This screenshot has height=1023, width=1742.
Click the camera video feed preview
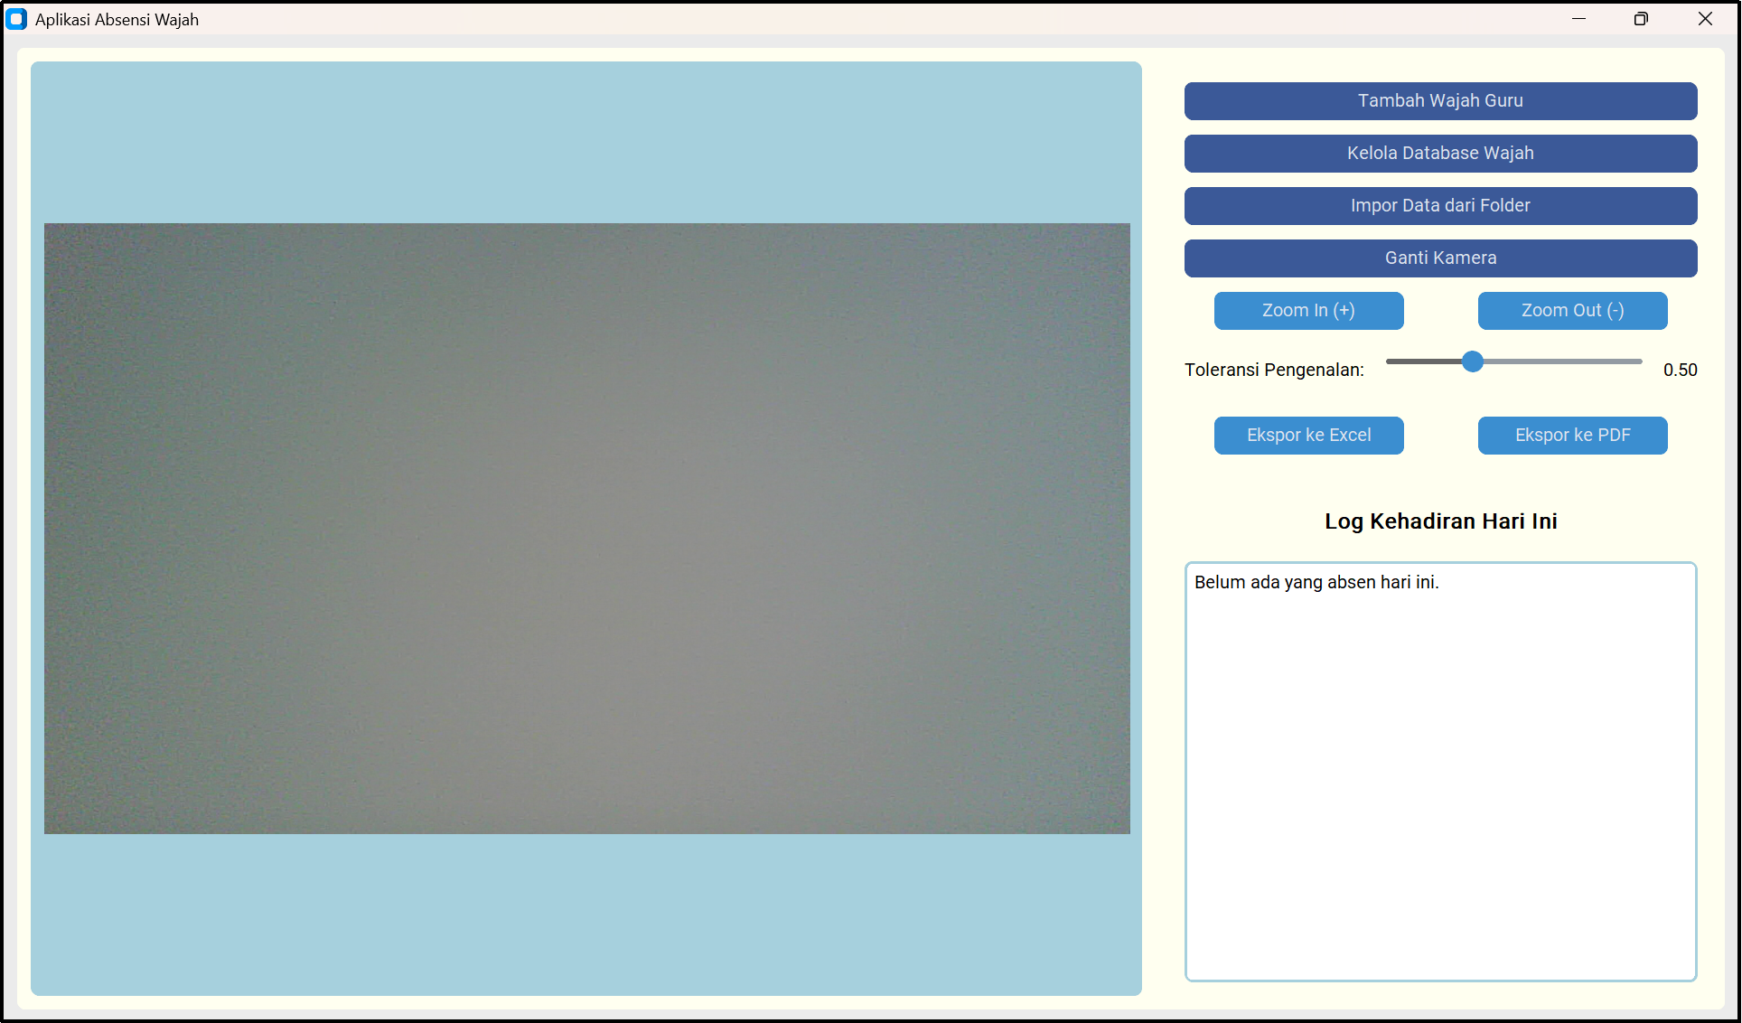pos(587,529)
